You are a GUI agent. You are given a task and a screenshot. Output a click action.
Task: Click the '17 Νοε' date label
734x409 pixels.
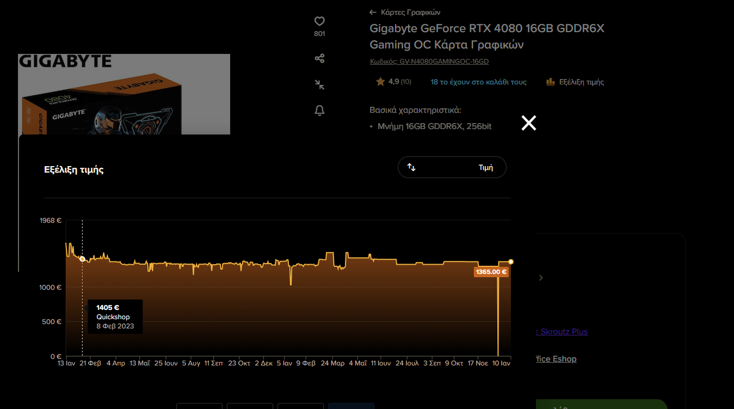478,363
